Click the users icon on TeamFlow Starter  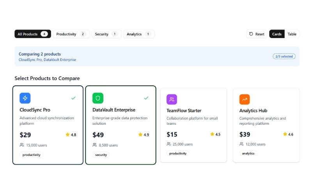pyautogui.click(x=169, y=144)
